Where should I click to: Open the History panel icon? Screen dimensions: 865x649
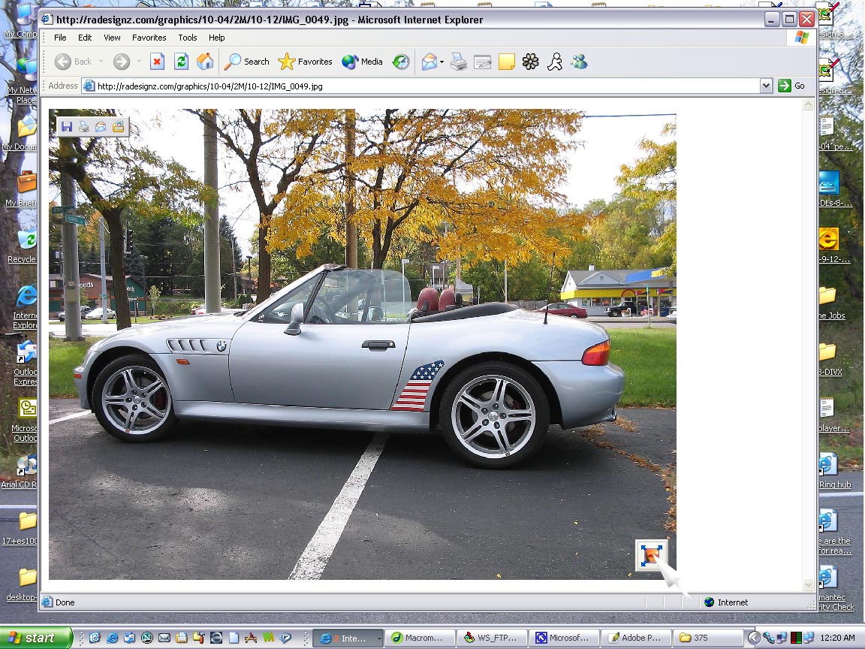pyautogui.click(x=402, y=62)
